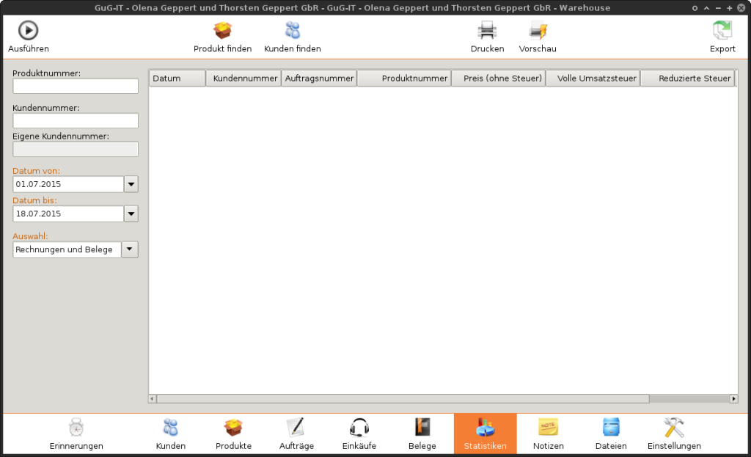Print statistics using the Drucken icon
Screen dimensions: 751x457
pyautogui.click(x=487, y=31)
